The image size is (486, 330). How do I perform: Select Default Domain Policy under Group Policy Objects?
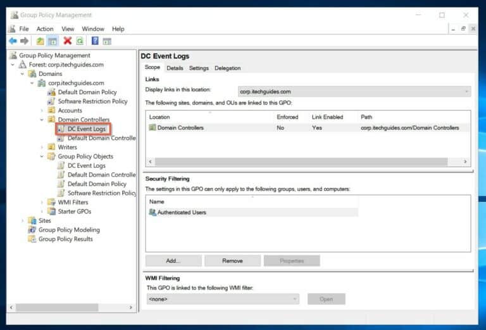tap(97, 184)
